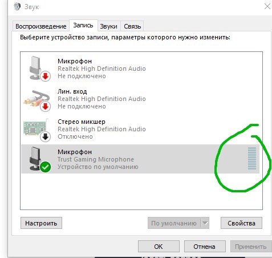Click the Не подключено status under Лин. вход
Viewport: 272px width, 258px height.
pyautogui.click(x=82, y=106)
